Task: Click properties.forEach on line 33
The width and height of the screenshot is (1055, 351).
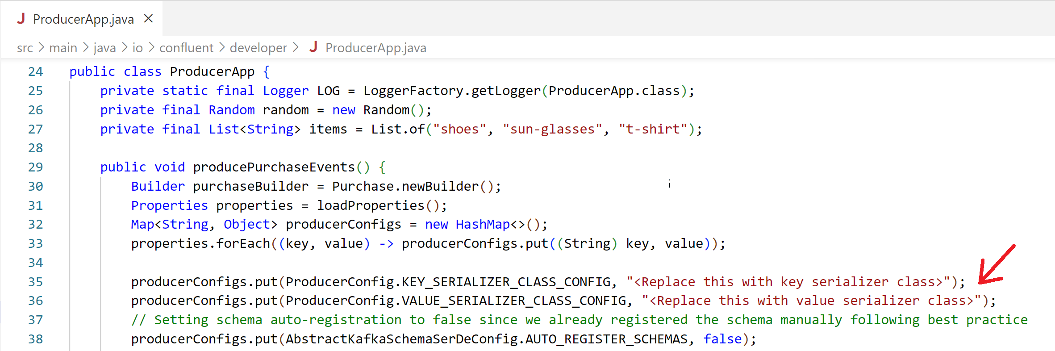Action: click(x=200, y=244)
